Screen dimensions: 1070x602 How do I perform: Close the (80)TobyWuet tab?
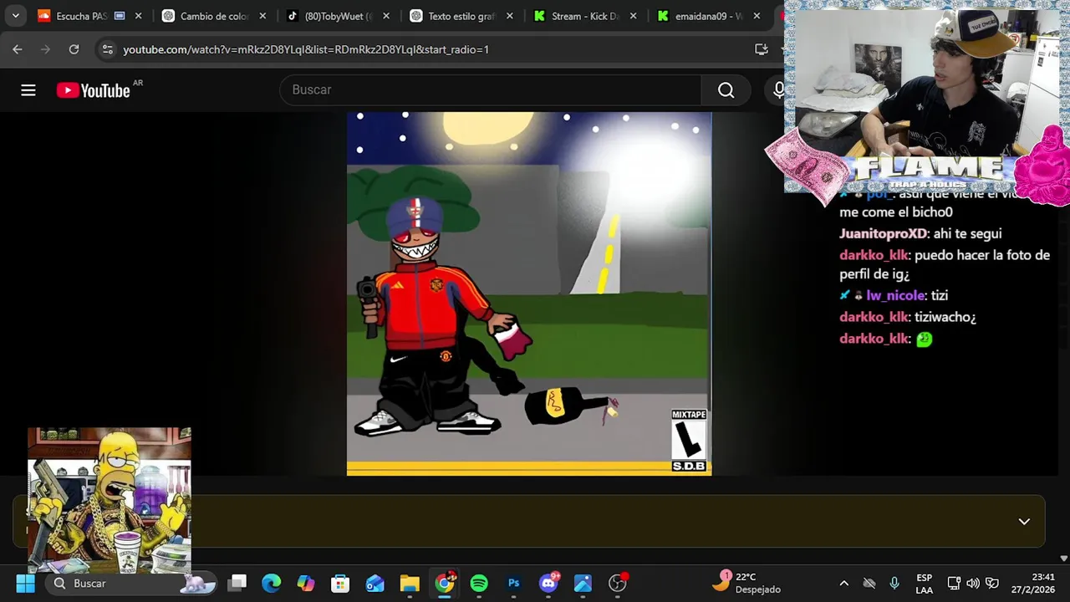[386, 16]
